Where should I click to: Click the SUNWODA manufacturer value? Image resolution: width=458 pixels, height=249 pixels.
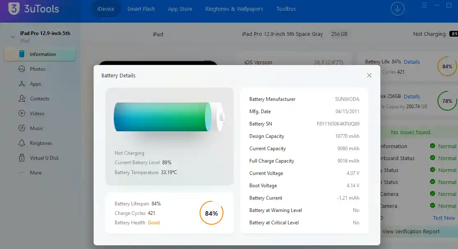pyautogui.click(x=347, y=99)
